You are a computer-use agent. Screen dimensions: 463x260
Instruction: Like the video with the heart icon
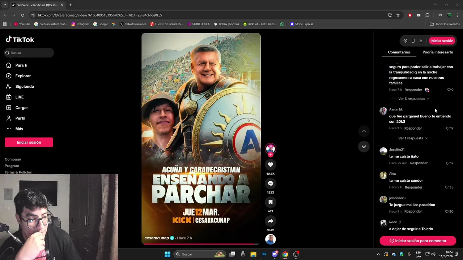[270, 165]
